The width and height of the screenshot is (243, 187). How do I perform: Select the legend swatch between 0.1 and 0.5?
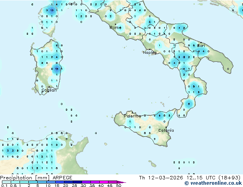pos(7,182)
